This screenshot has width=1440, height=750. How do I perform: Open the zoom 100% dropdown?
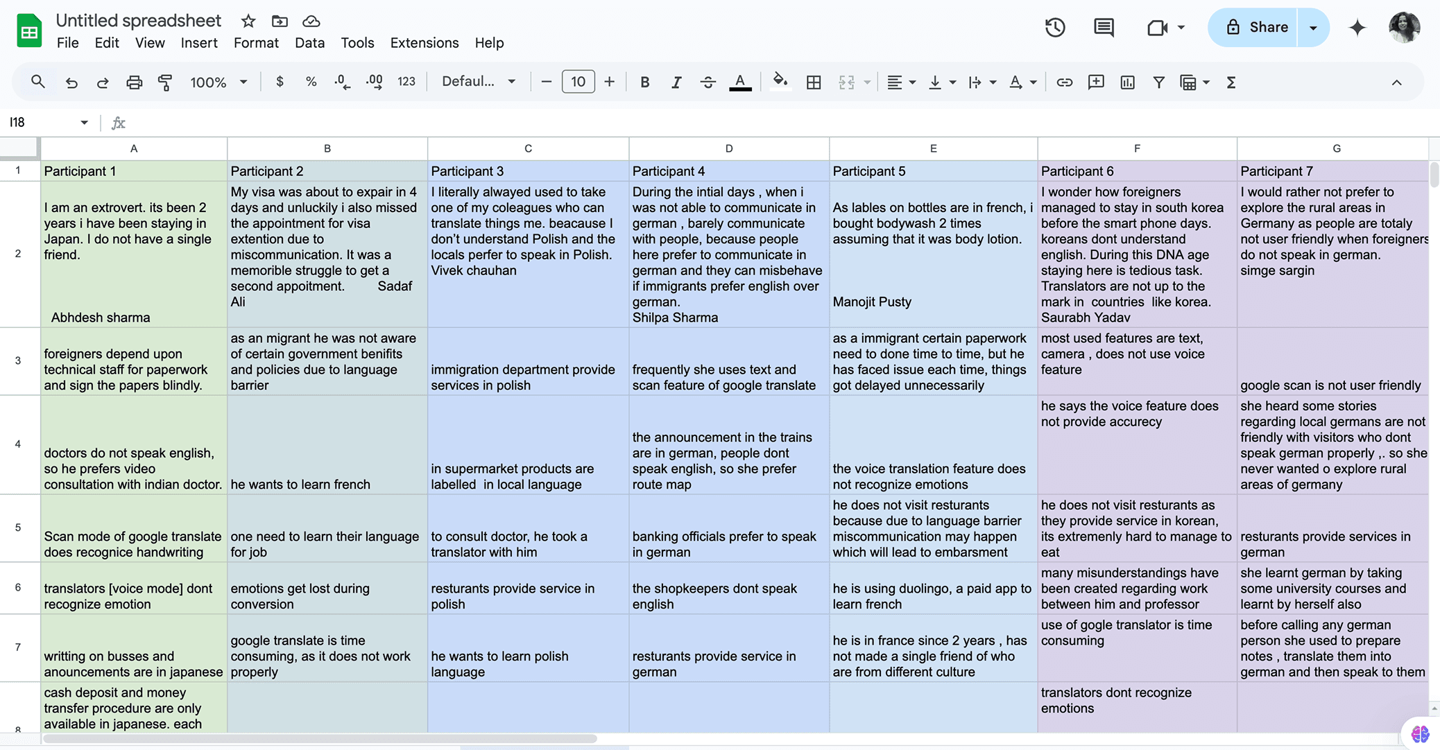point(218,82)
